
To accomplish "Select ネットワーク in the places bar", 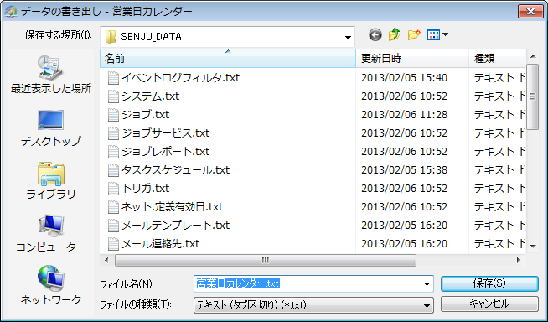I will 50,286.
